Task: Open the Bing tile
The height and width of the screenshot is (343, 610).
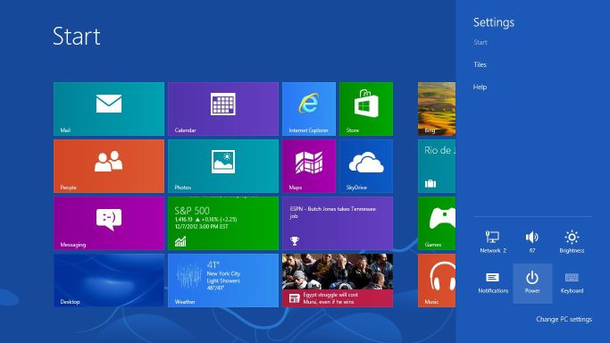Action: click(437, 109)
